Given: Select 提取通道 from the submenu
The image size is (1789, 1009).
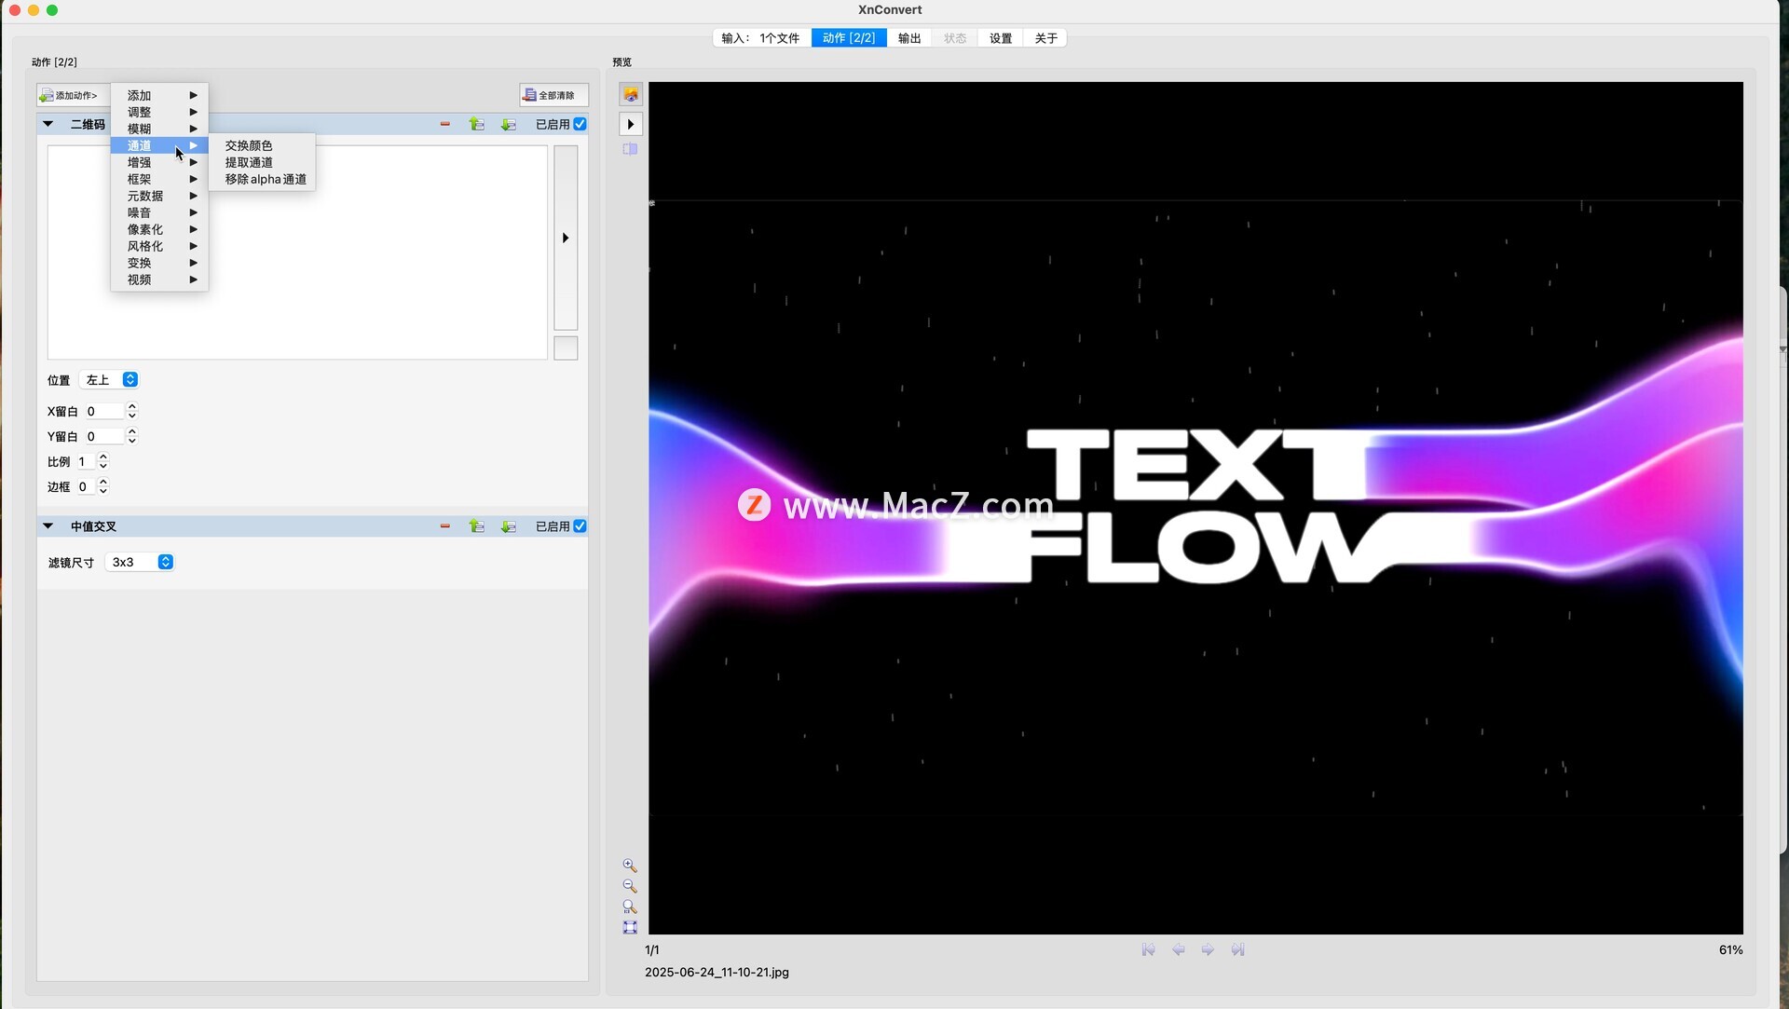Looking at the screenshot, I should point(249,162).
